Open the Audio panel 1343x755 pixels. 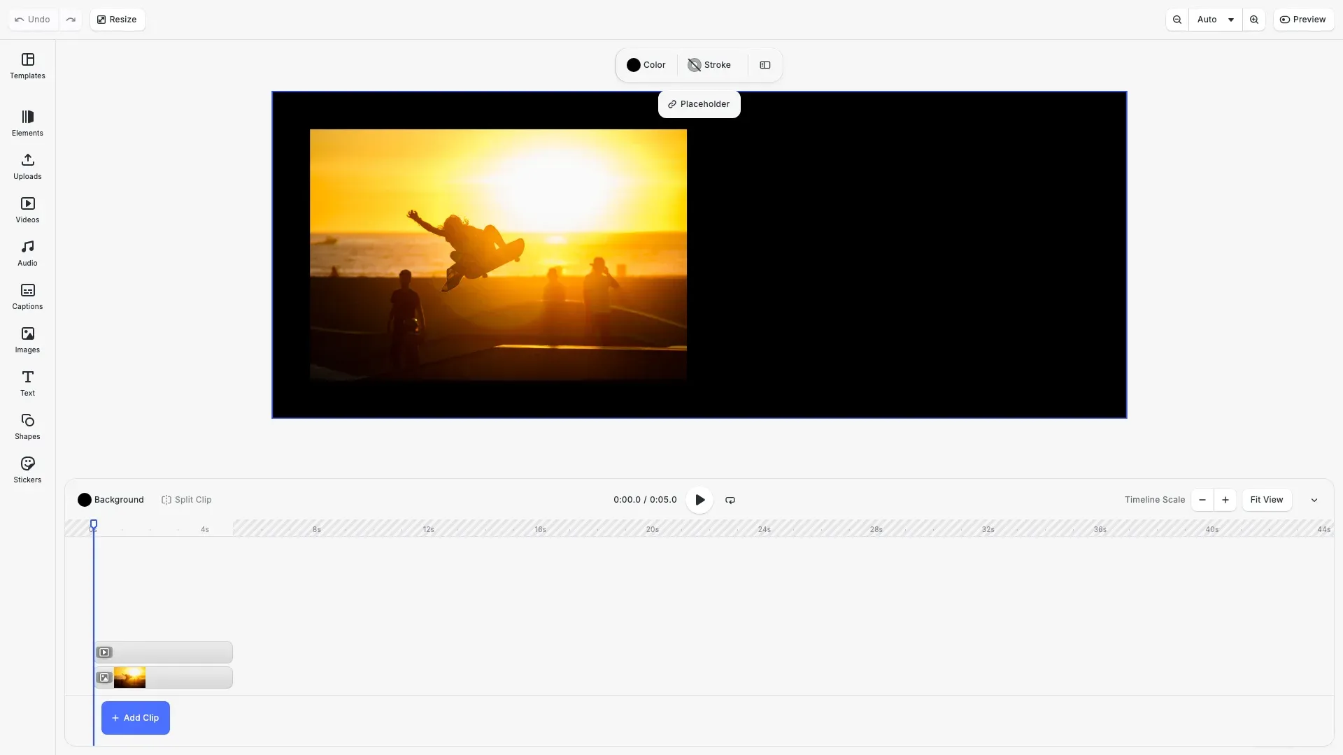coord(27,252)
